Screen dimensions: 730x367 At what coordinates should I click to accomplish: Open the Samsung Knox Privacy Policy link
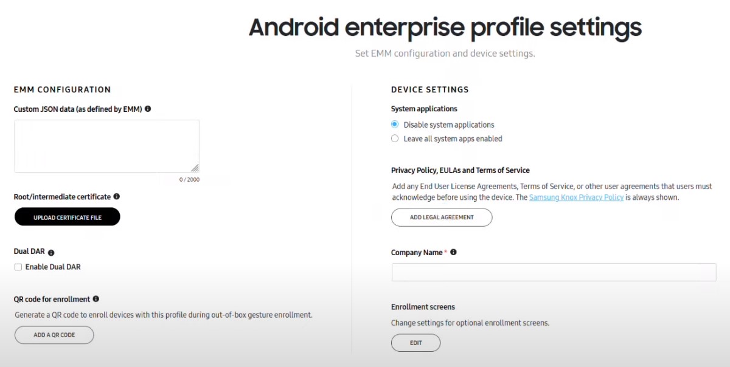pyautogui.click(x=576, y=197)
